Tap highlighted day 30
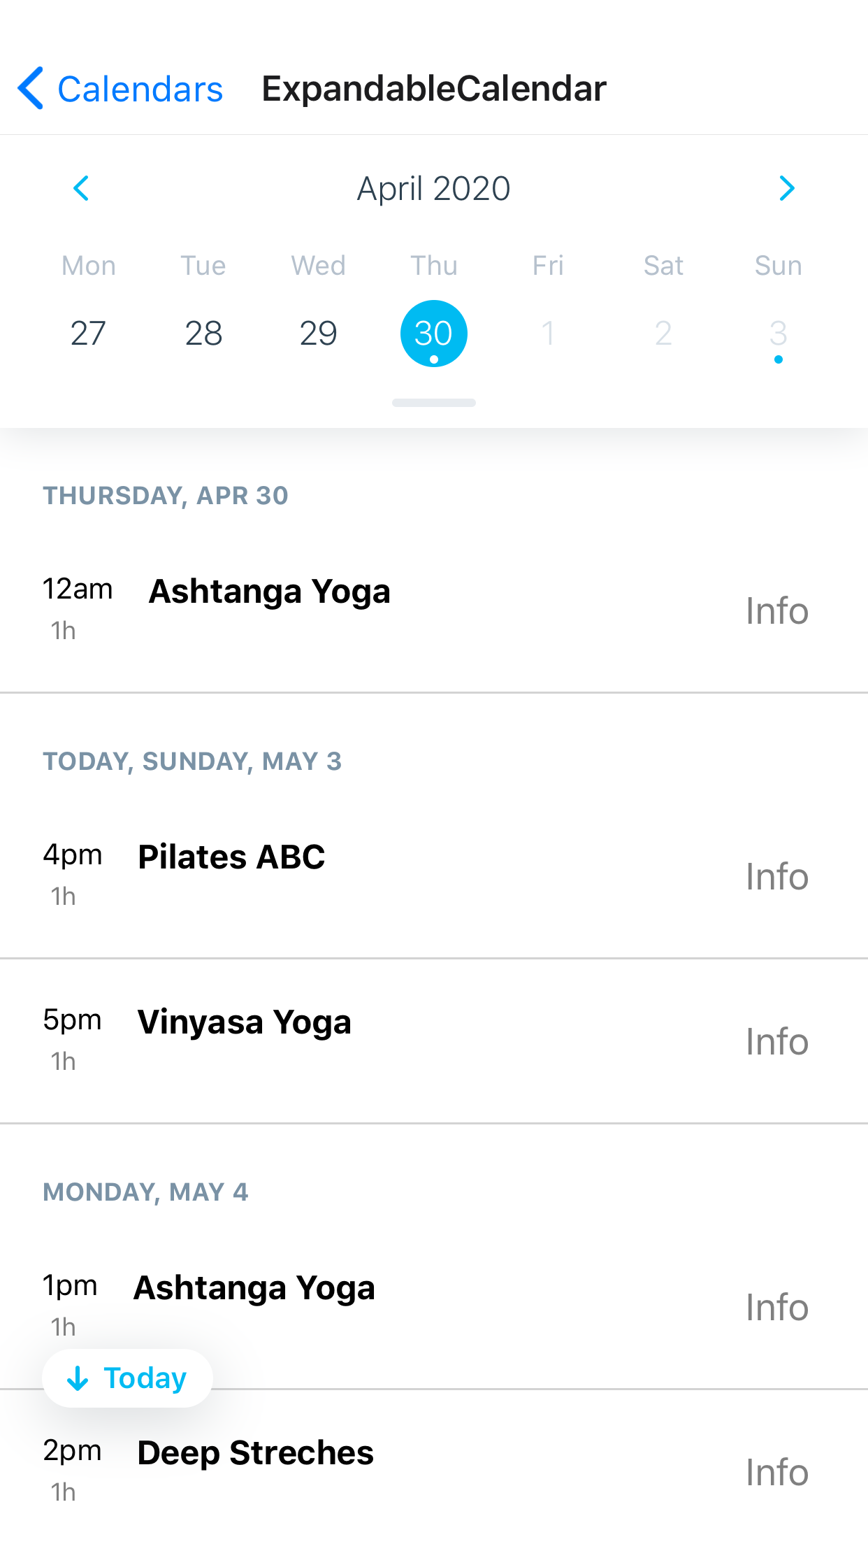 433,333
